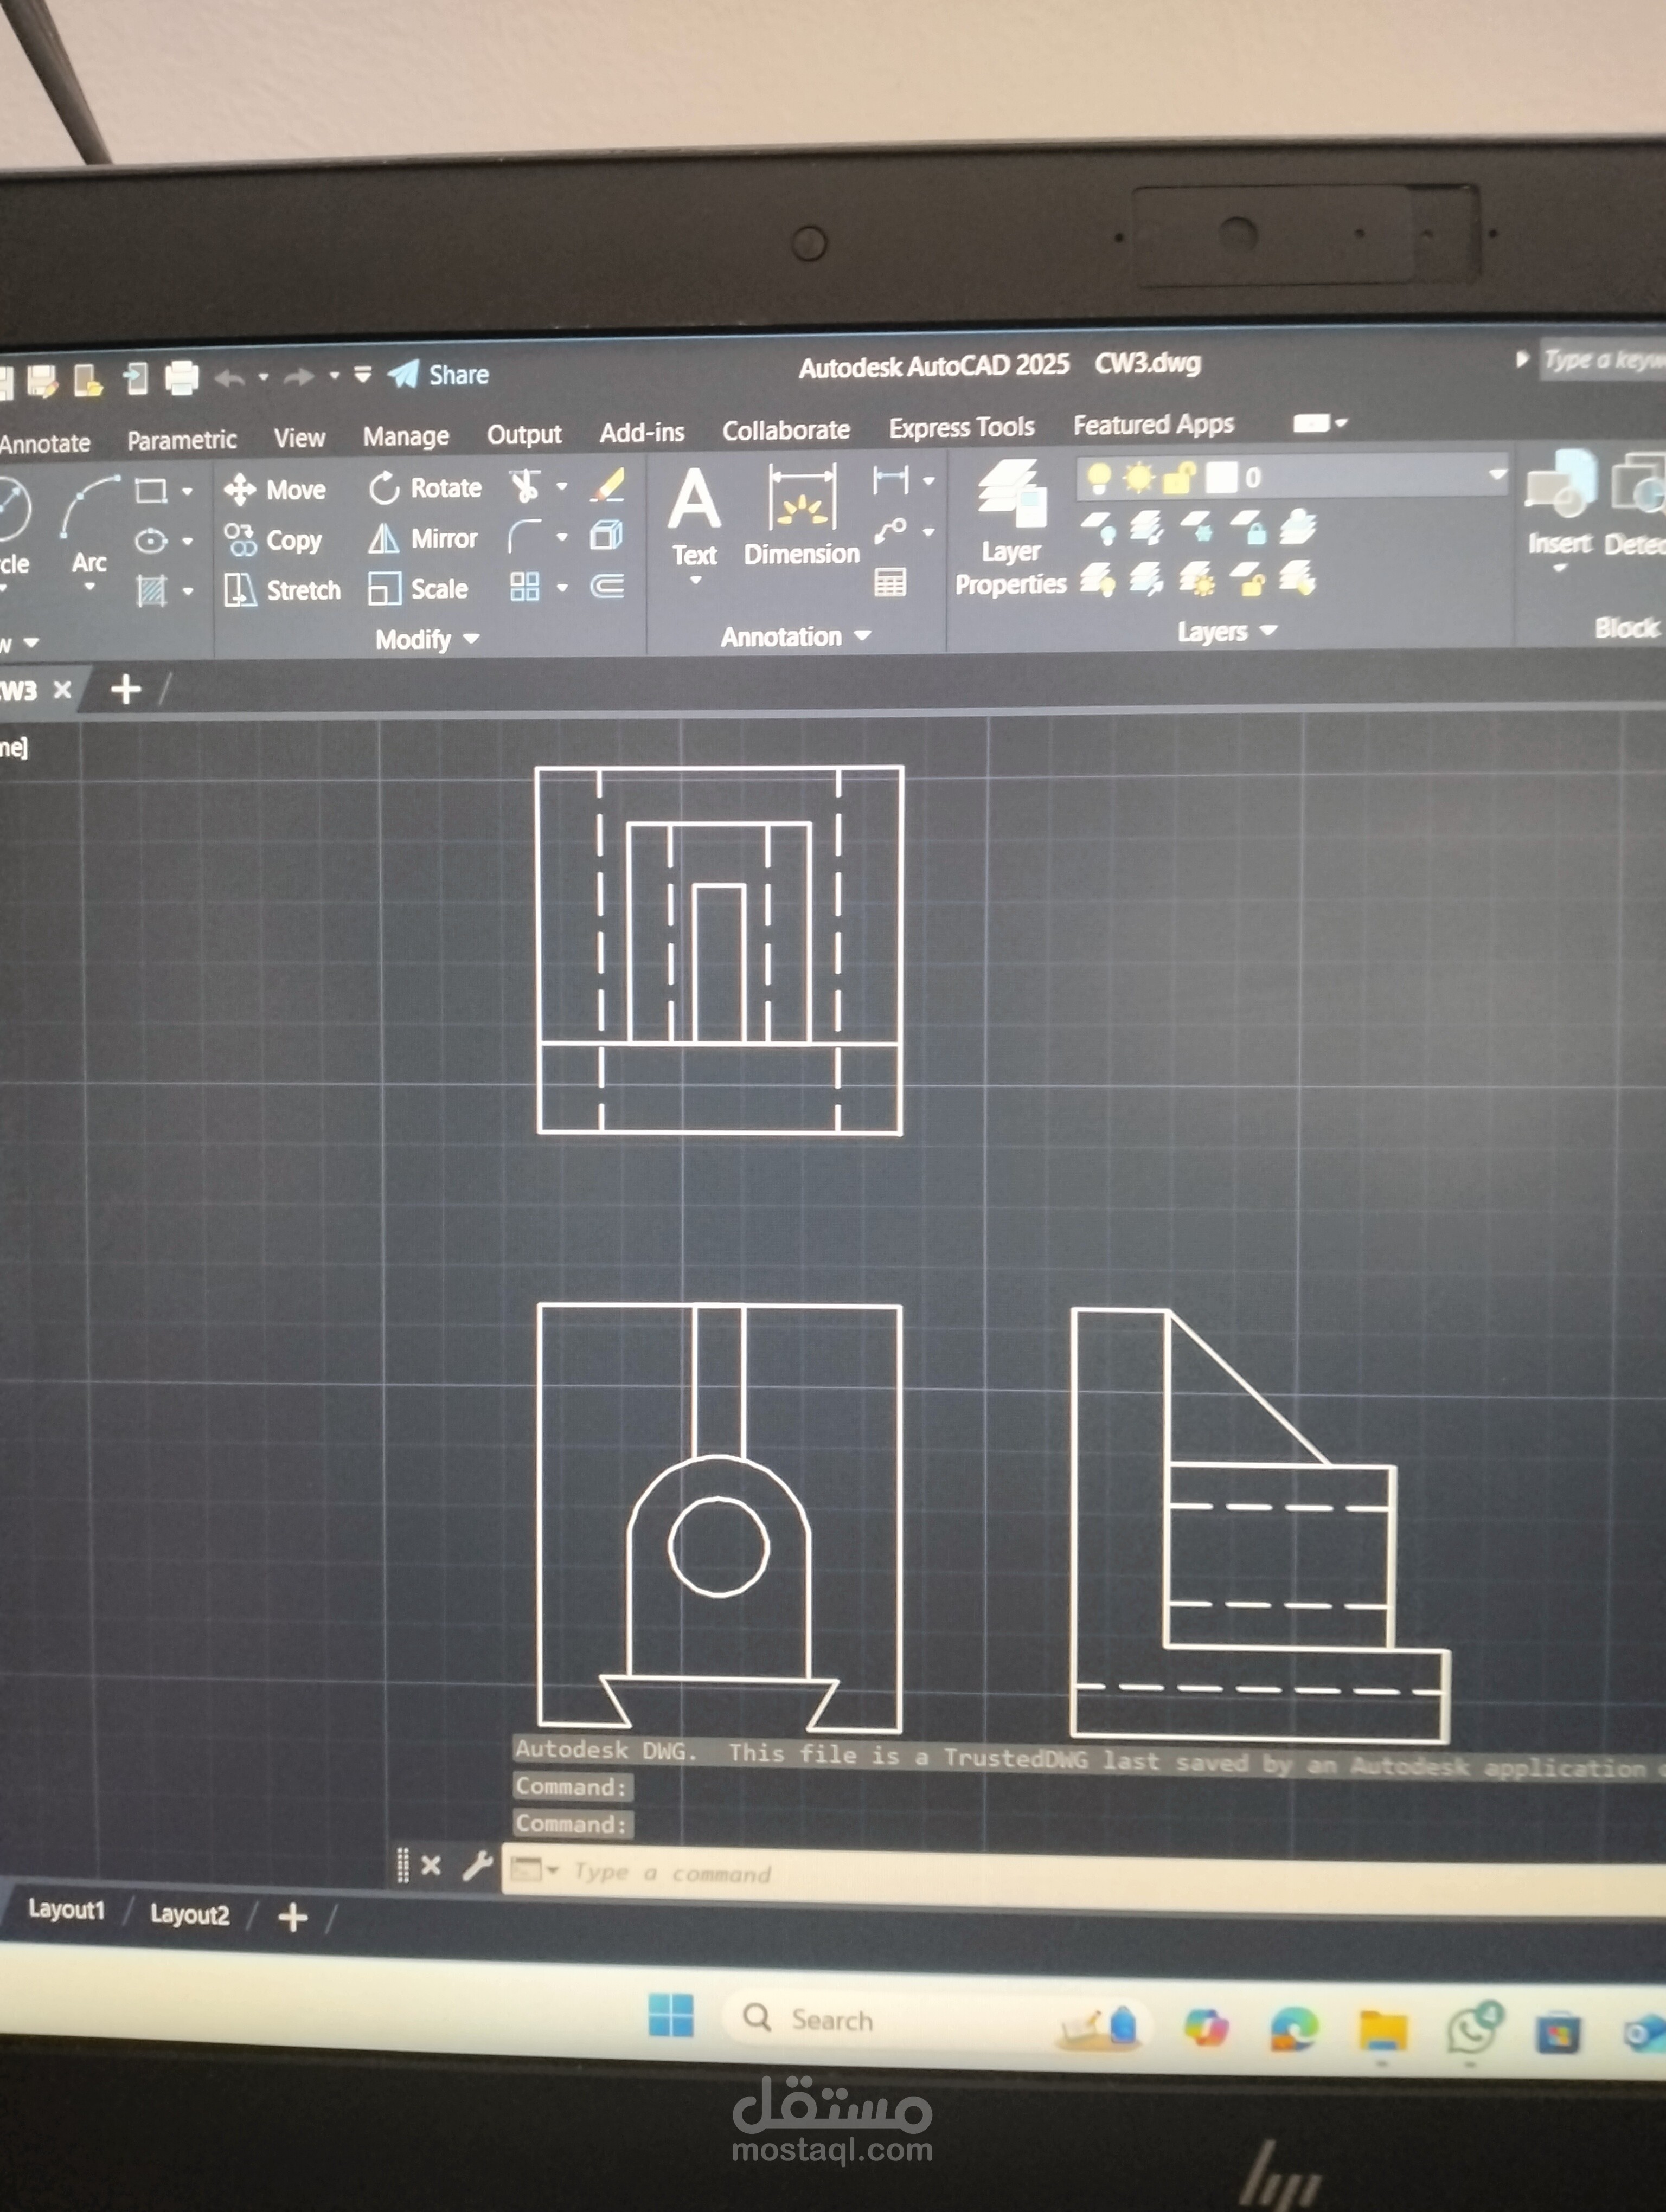1666x2212 pixels.
Task: Open the Trim tool dropdown arrow
Action: click(562, 487)
